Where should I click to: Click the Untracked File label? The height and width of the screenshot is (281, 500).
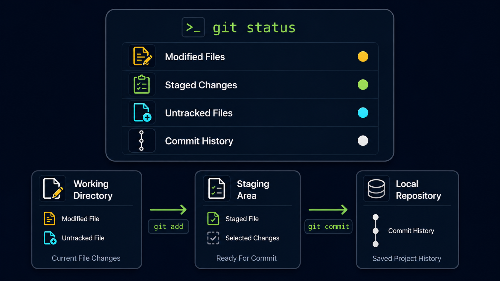pos(83,238)
